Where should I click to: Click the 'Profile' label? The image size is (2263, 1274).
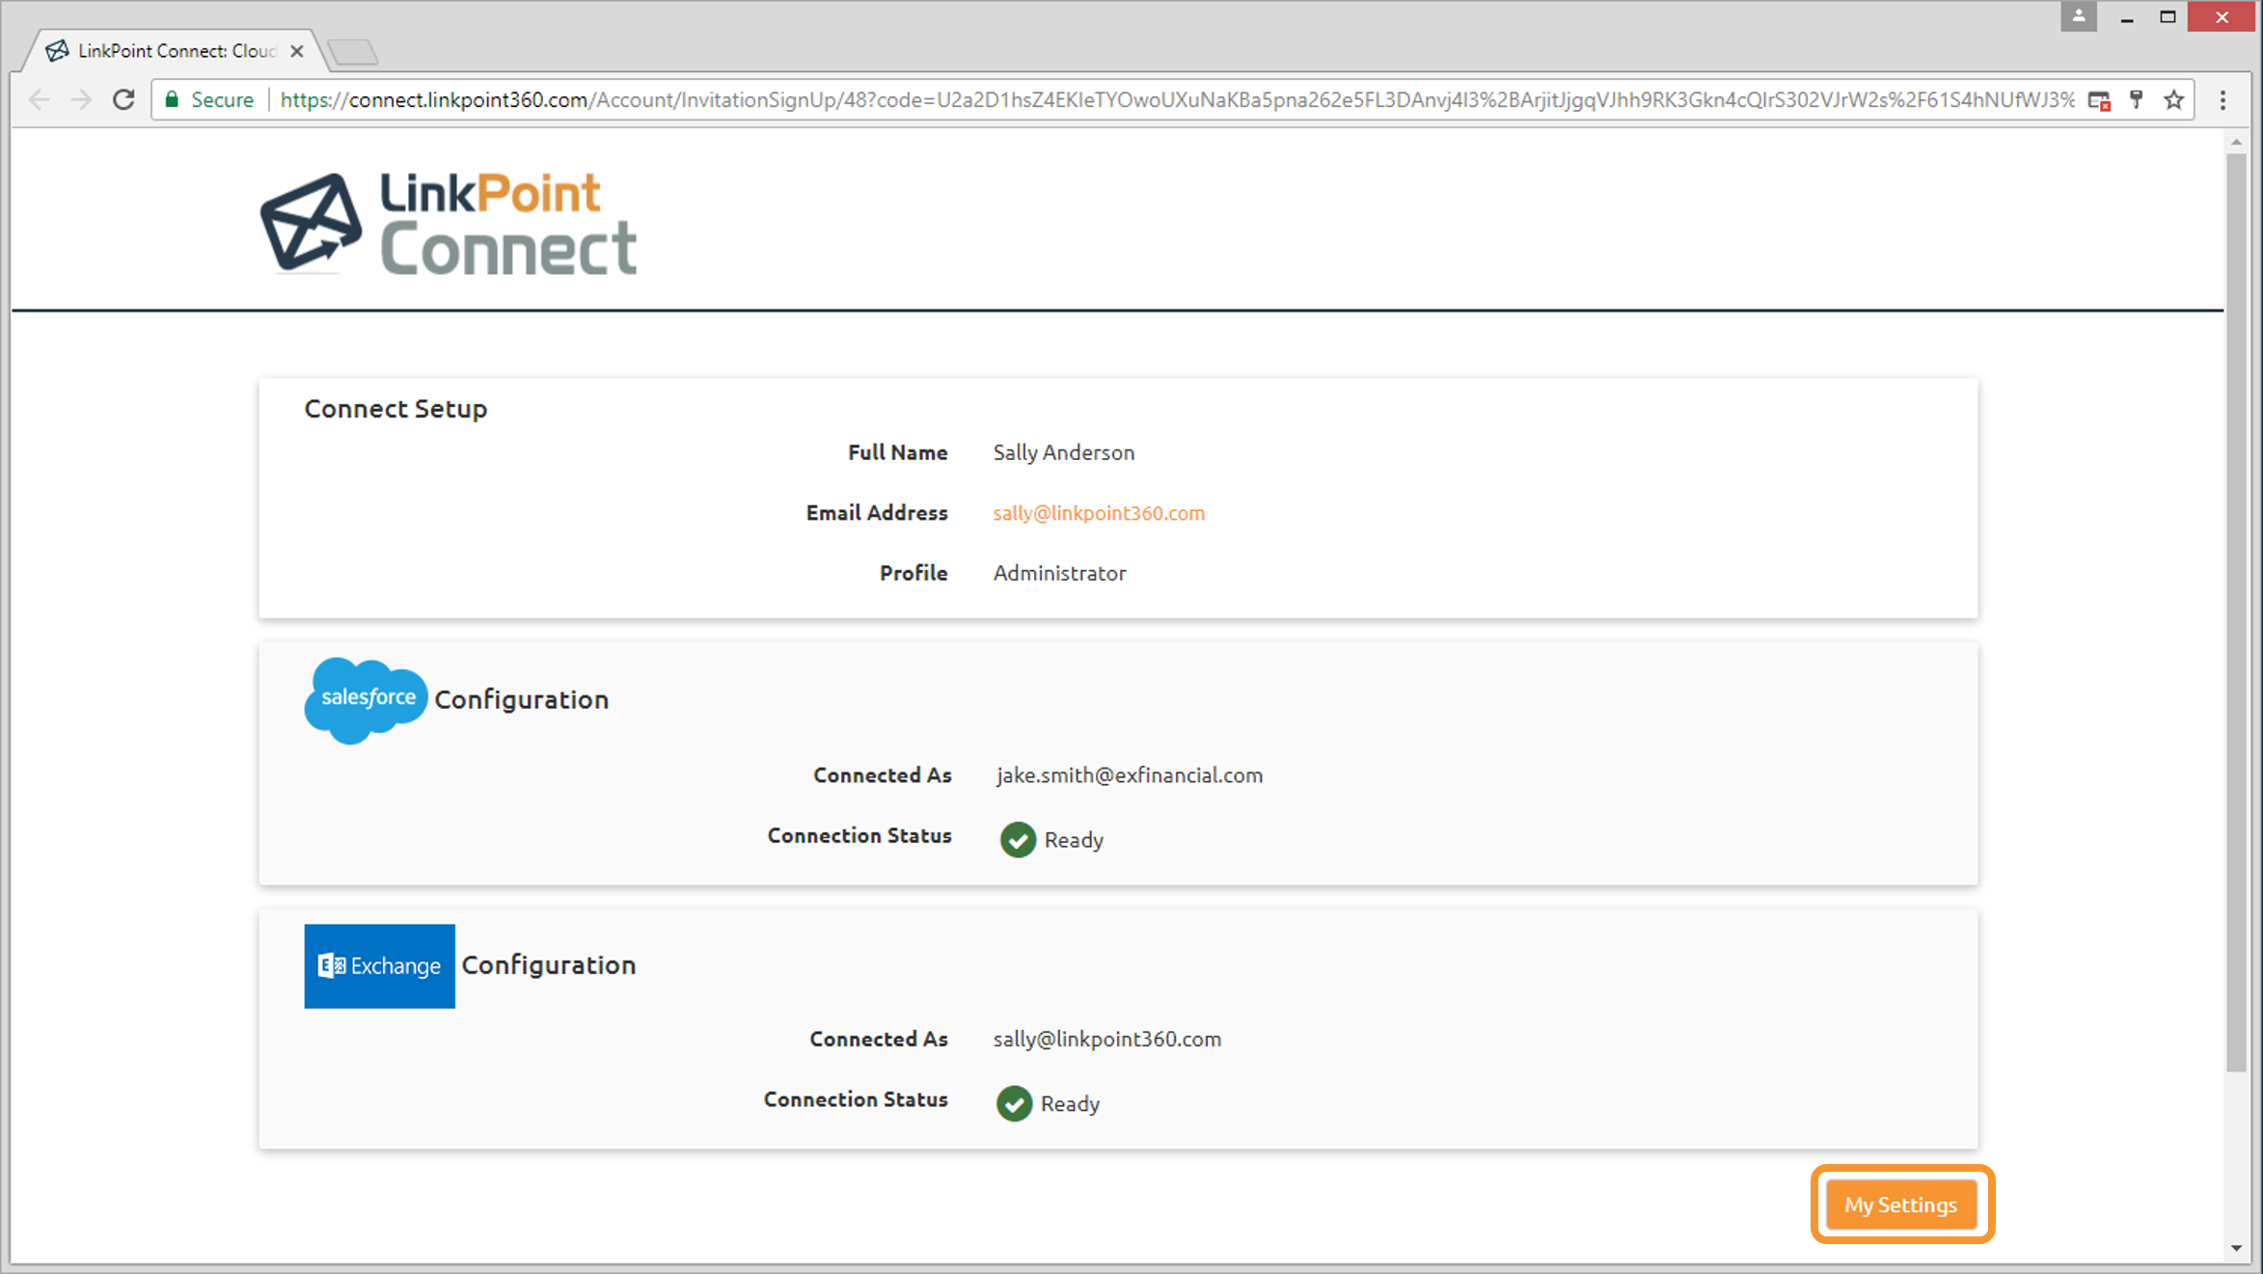pos(913,573)
